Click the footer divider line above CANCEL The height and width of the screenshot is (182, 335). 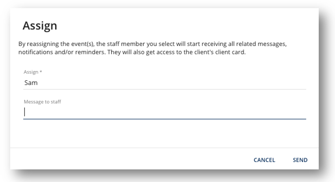point(164,148)
